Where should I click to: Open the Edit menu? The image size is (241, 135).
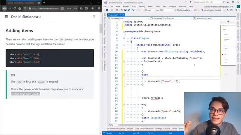(x=111, y=6)
